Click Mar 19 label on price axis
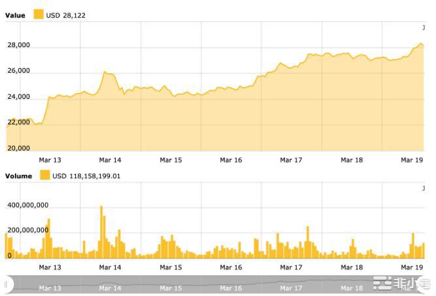Viewport: 436px width, 296px height. (412, 160)
